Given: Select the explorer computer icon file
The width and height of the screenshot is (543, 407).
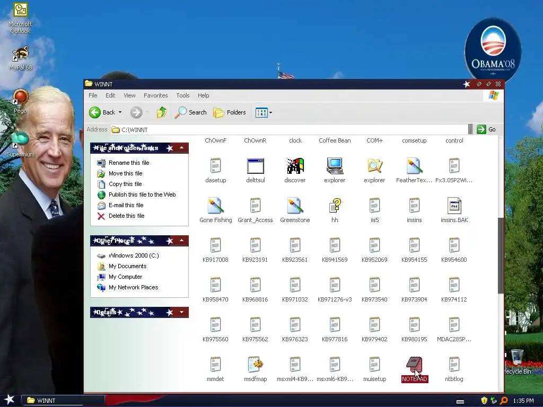Looking at the screenshot, I should click(x=335, y=171).
